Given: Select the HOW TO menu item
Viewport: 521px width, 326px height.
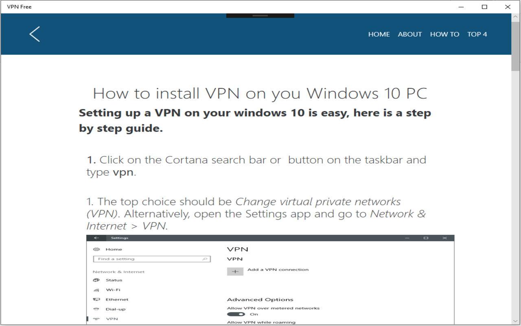Looking at the screenshot, I should tap(444, 34).
